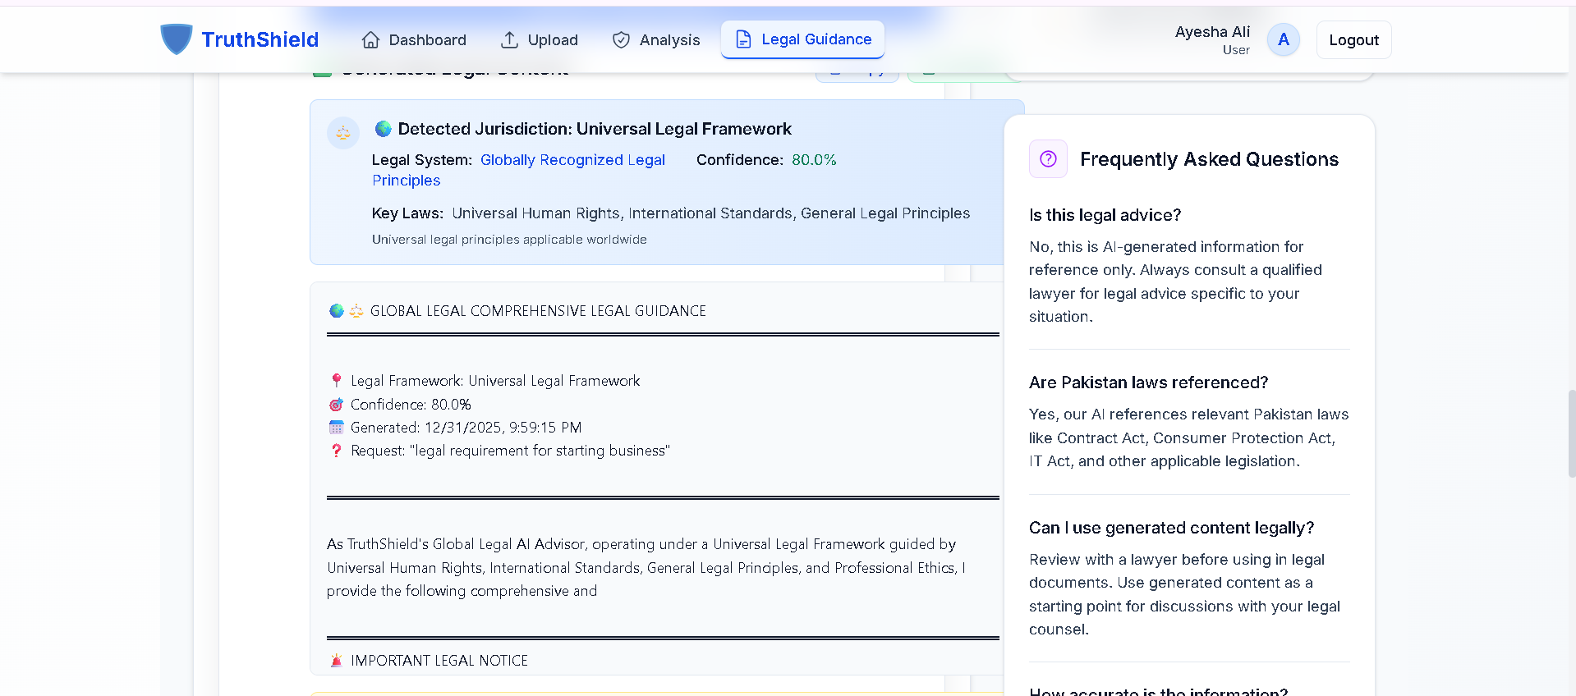Open the Dashboard tab

(x=415, y=39)
